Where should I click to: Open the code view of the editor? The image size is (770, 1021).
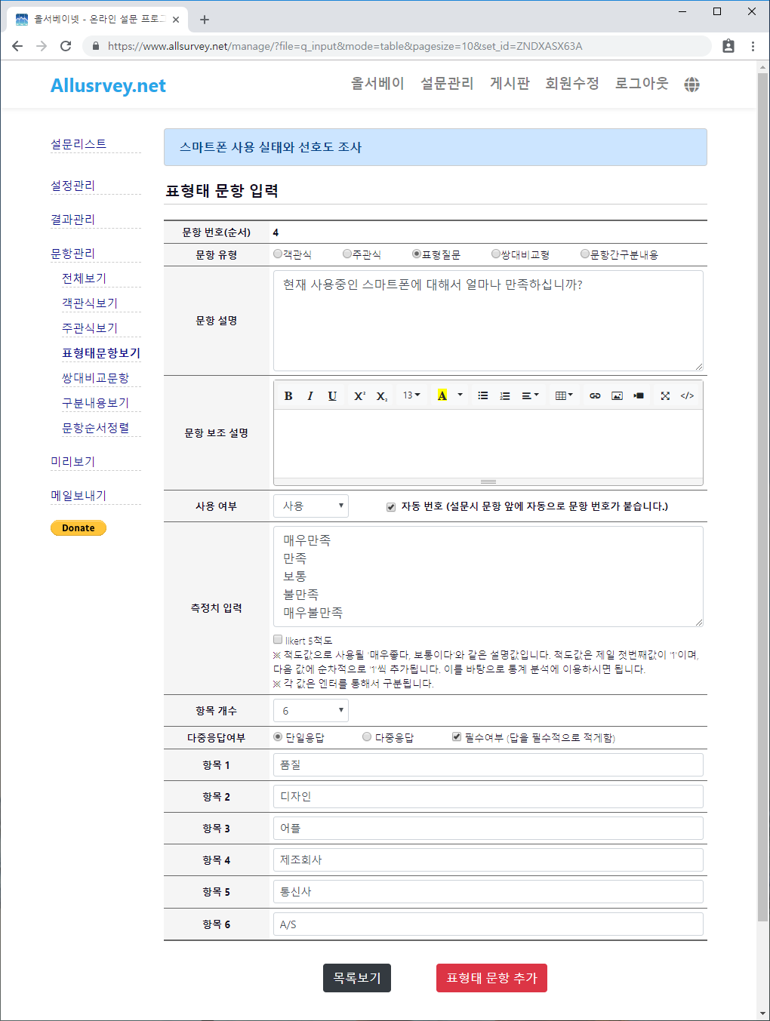687,395
